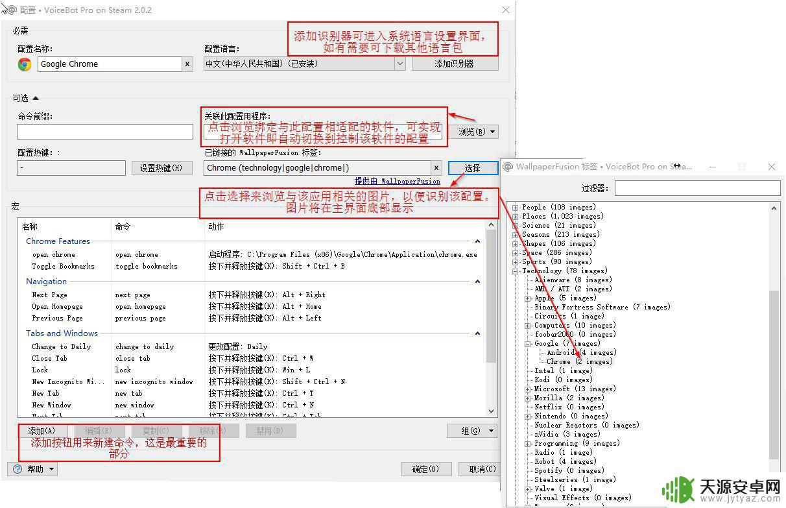Click the 添加(A) button to add command
Screen dimensions: 786x508
[x=42, y=431]
